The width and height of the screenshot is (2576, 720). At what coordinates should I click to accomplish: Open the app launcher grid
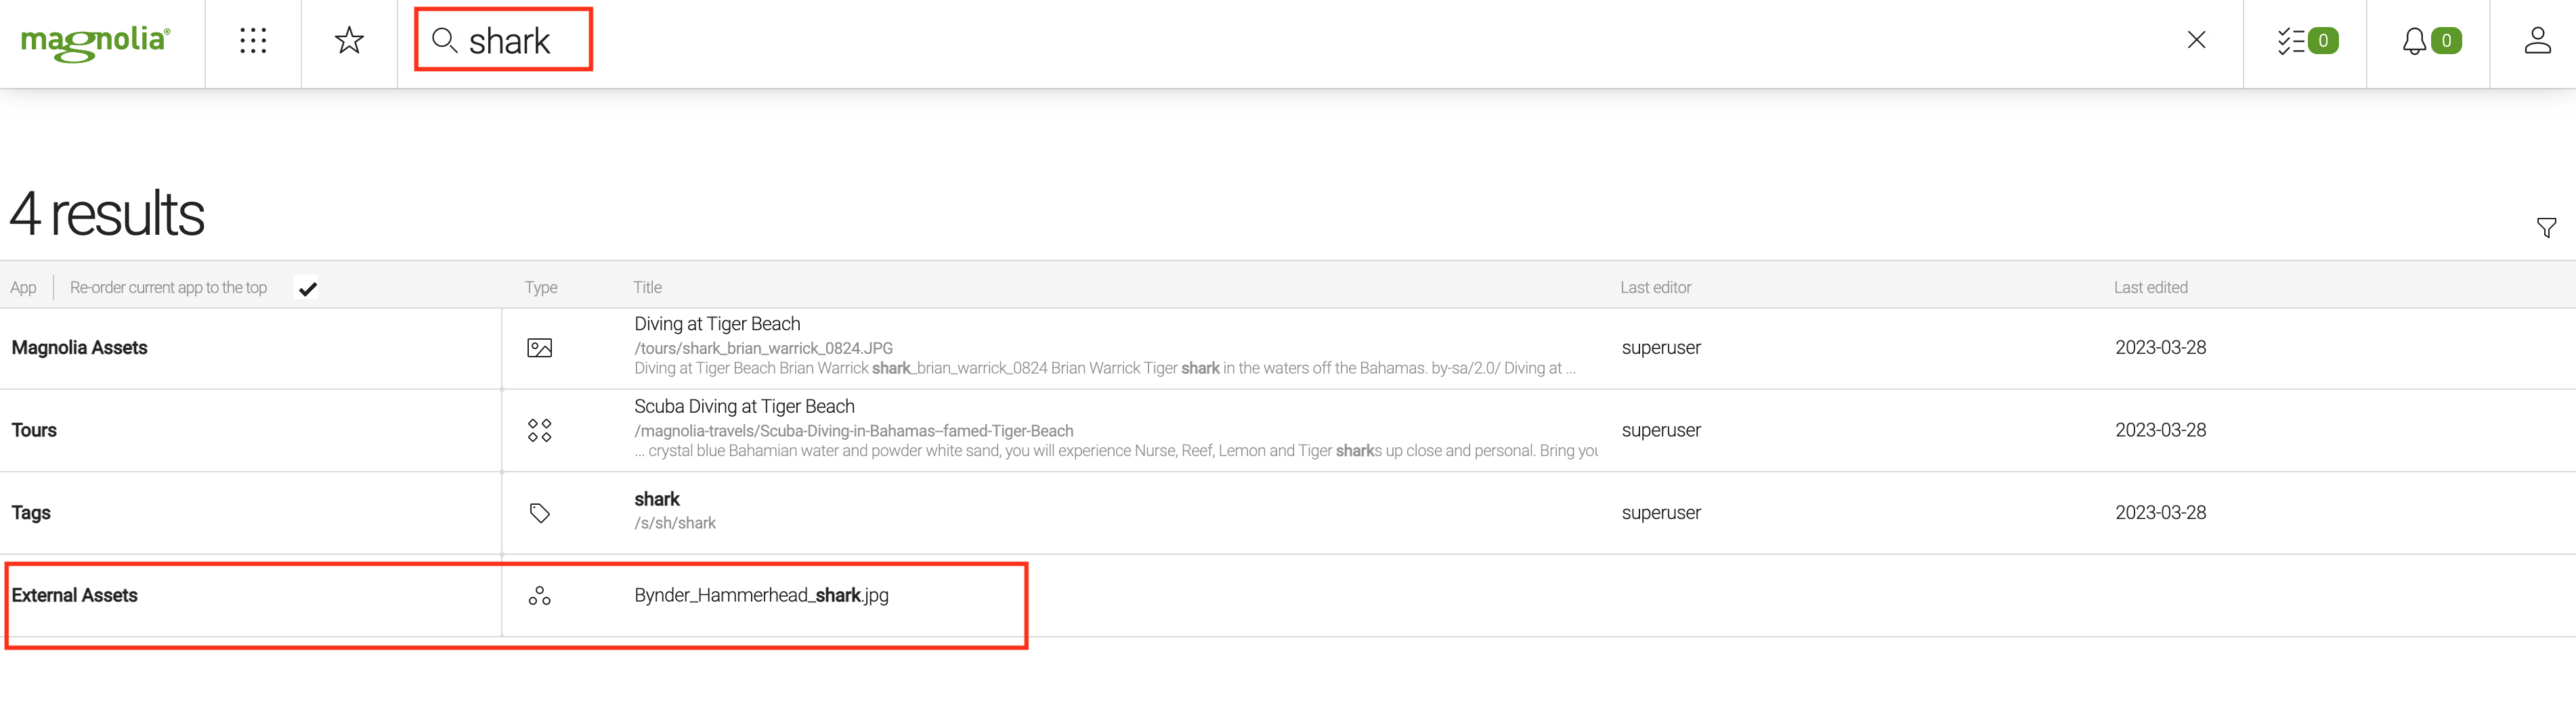253,41
